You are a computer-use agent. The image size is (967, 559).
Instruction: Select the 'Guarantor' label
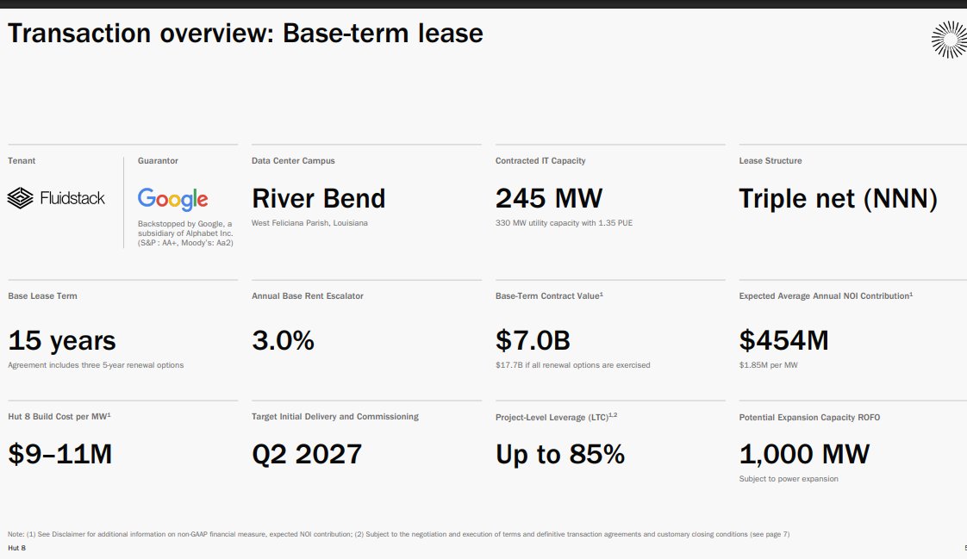tap(158, 161)
